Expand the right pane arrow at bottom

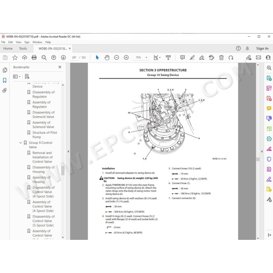pyautogui.click(x=269, y=235)
